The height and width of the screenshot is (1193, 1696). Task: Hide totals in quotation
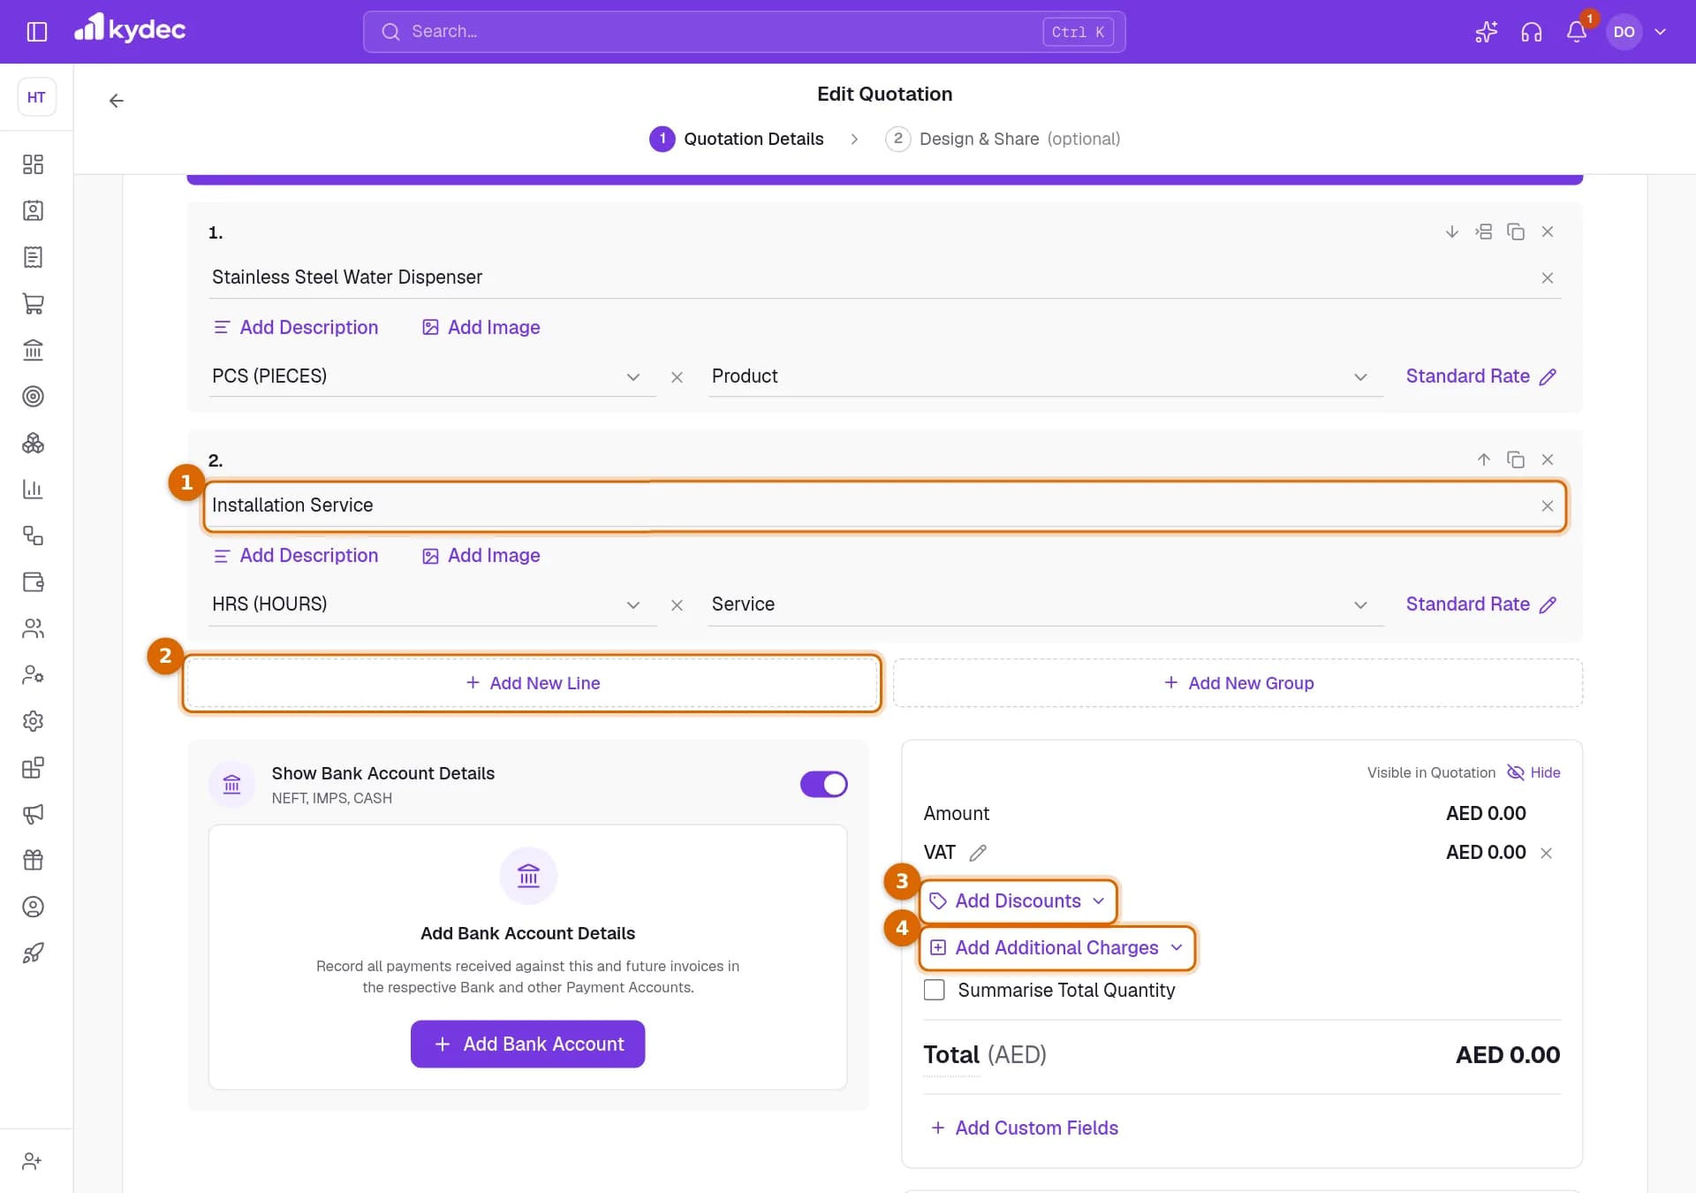click(1533, 772)
